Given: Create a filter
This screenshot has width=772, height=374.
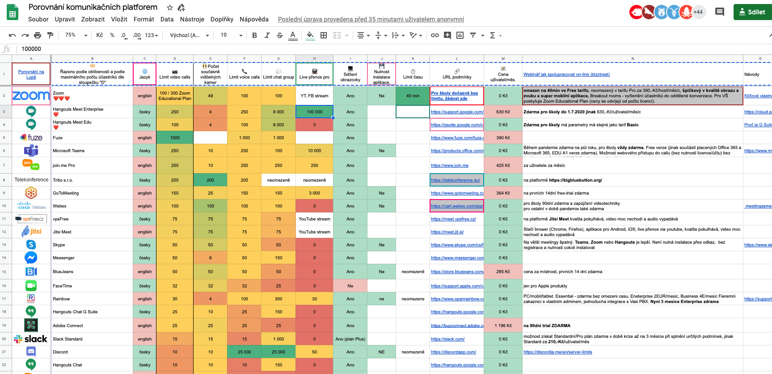Looking at the screenshot, I should click(x=473, y=35).
